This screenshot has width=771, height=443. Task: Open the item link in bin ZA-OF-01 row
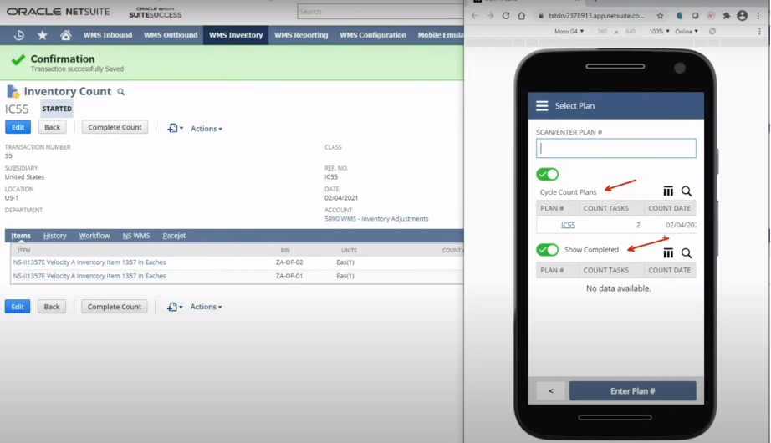(x=89, y=276)
